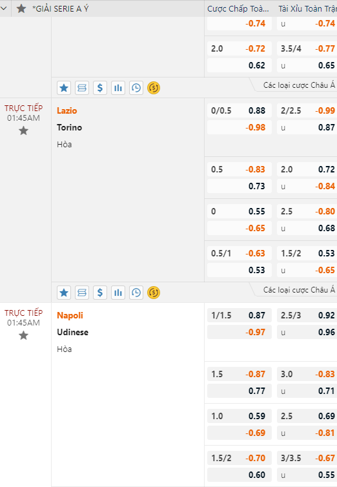Open Các loại cược Châu Á below Lazio match
Viewport: 337px width, 487px height.
(x=299, y=290)
